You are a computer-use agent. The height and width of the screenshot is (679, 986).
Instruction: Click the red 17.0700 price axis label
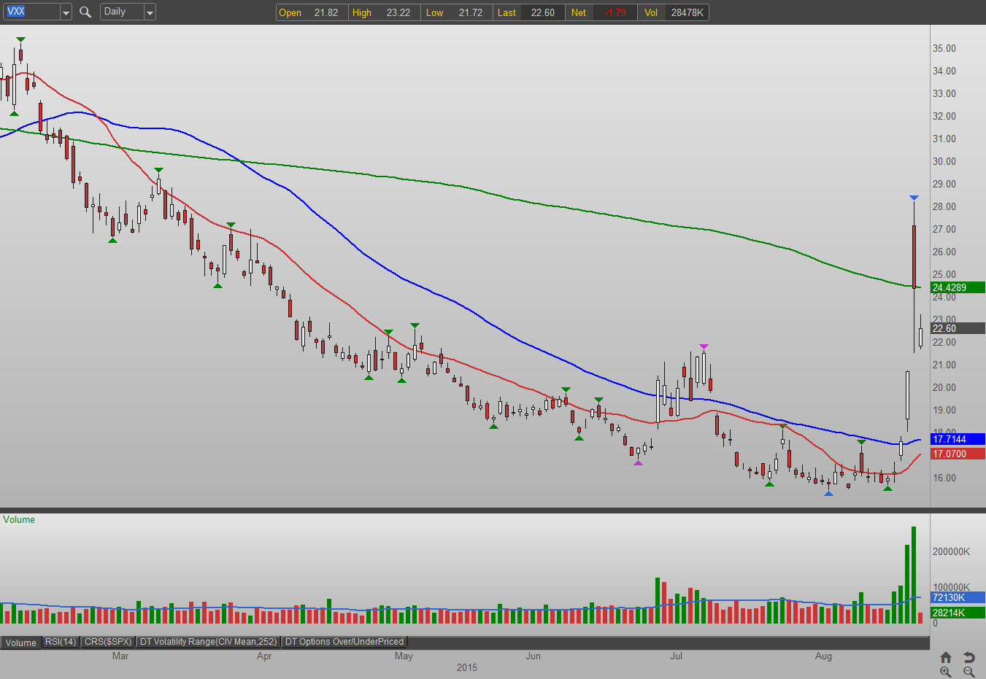(x=958, y=454)
